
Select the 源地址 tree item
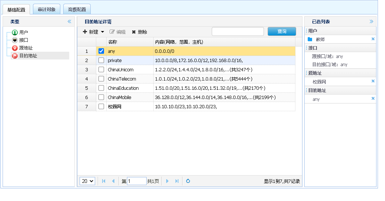coord(26,48)
